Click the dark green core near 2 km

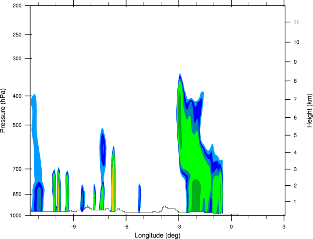[x=196, y=195]
